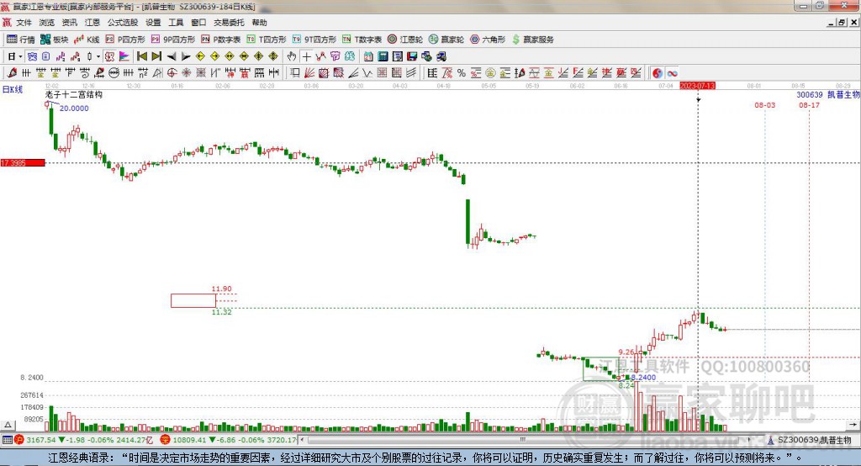Jump to the last bar icon
The width and height of the screenshot is (861, 466).
156,56
